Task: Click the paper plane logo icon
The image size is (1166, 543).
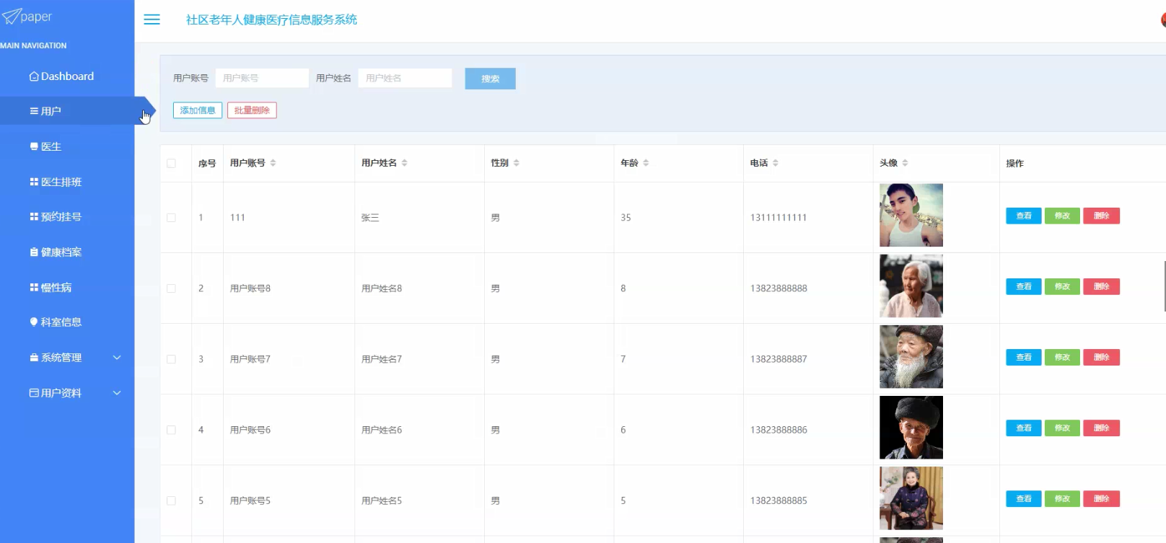Action: [11, 16]
